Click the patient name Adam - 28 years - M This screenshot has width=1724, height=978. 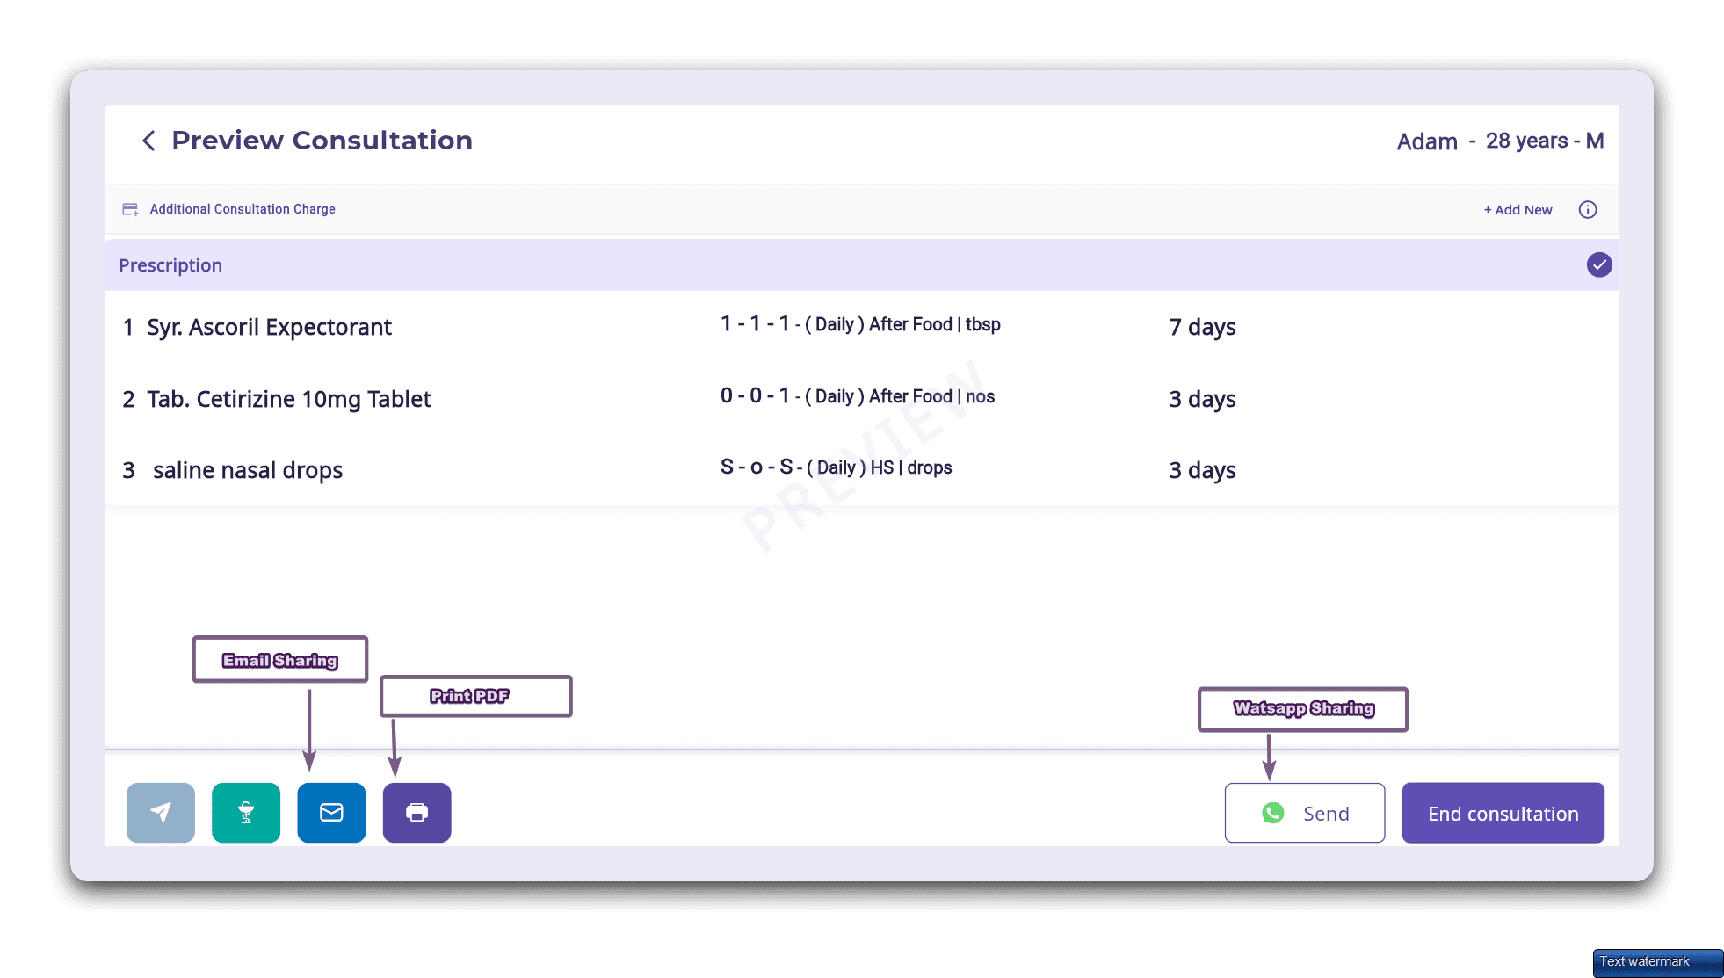point(1500,141)
